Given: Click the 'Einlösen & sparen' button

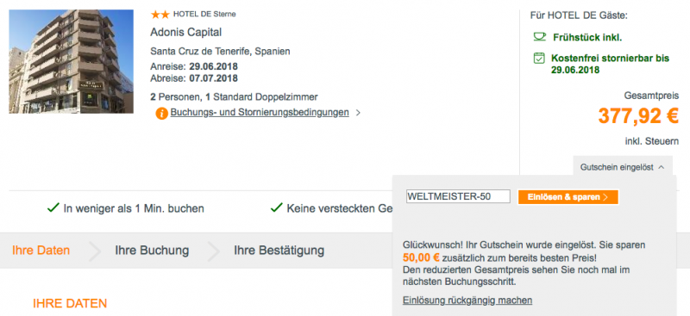Looking at the screenshot, I should (568, 197).
